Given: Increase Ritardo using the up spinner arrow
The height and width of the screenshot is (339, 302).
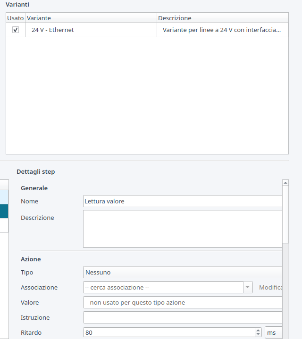Looking at the screenshot, I should coord(258,331).
